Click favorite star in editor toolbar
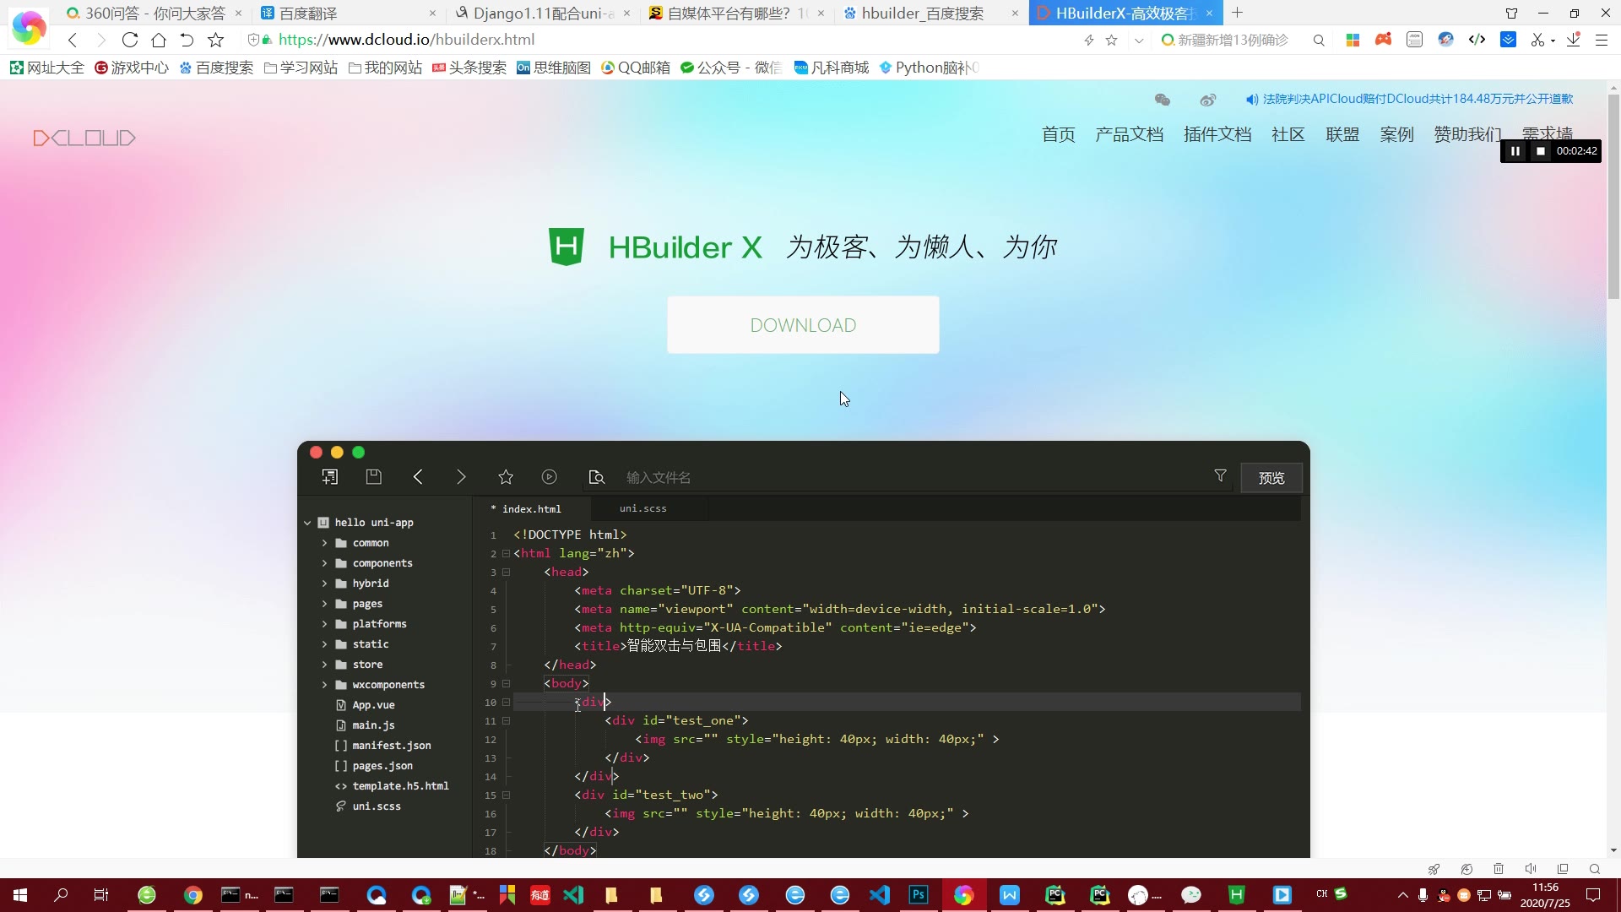 point(506,477)
